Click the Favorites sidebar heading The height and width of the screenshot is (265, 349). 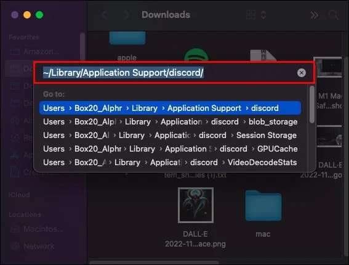point(24,37)
